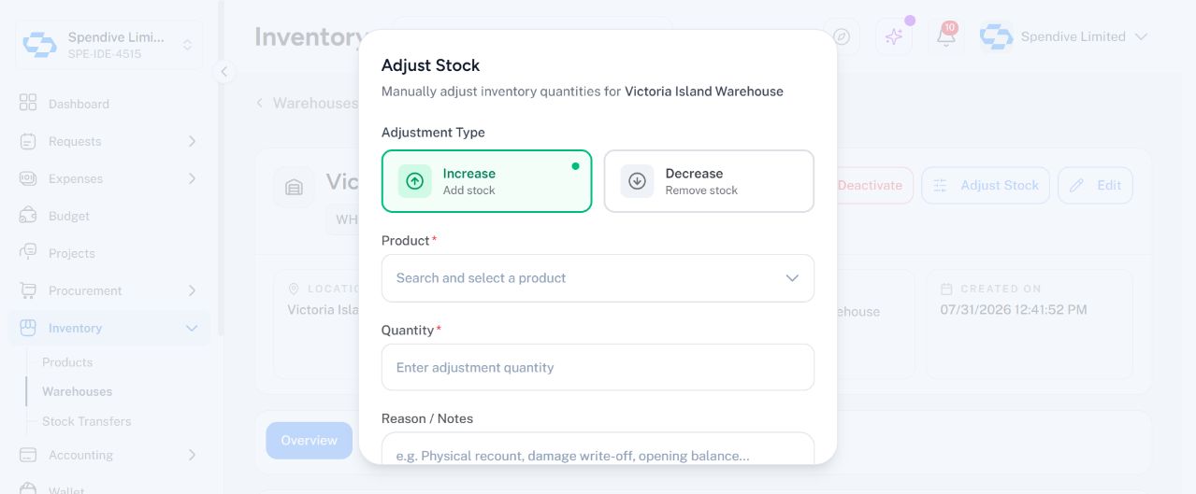
Task: Click the Dashboard grid icon
Action: pos(28,104)
